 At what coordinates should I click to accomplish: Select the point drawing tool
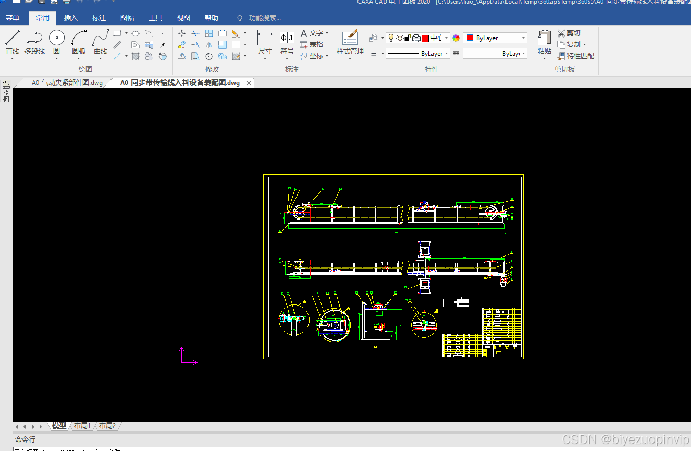coord(163,33)
